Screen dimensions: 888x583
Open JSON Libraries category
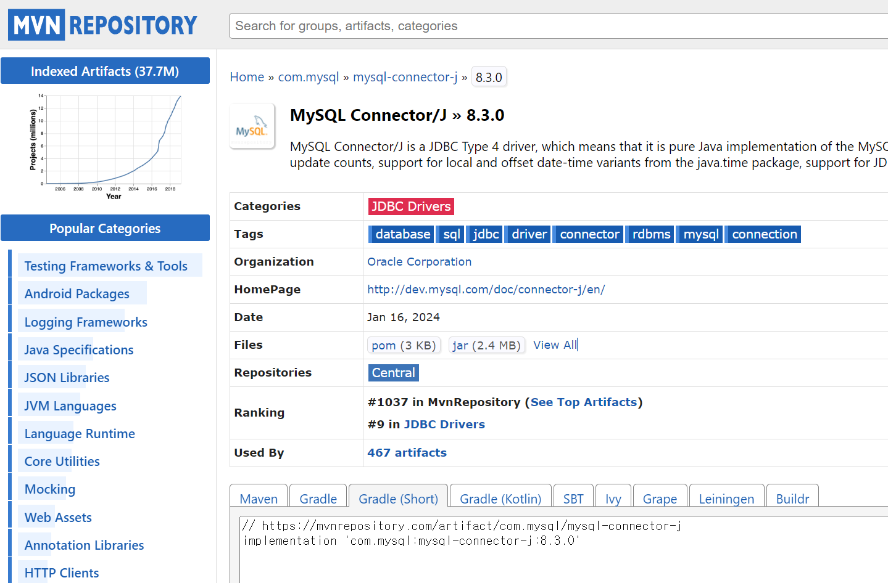(67, 378)
